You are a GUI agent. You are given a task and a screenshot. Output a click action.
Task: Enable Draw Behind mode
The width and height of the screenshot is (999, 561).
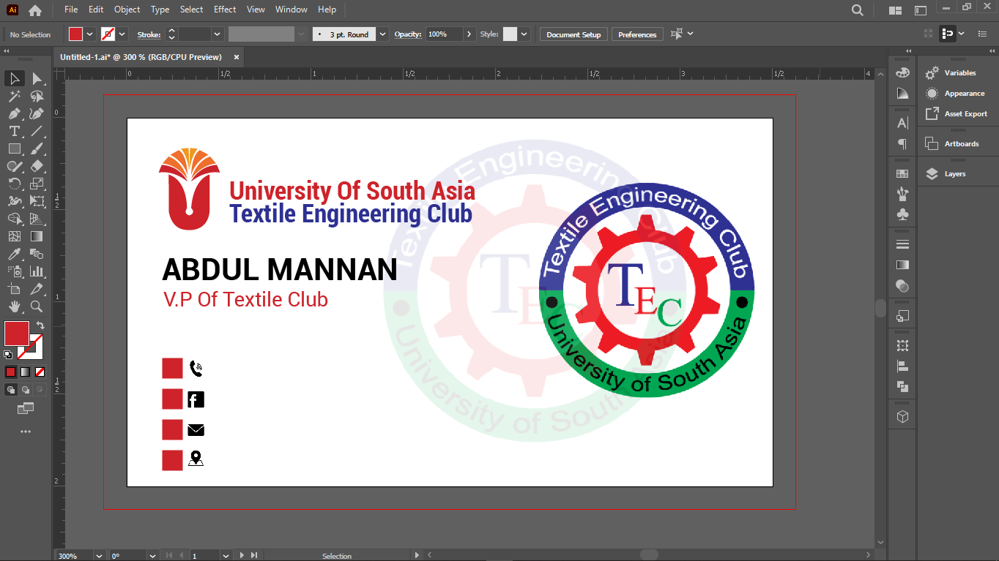click(25, 390)
